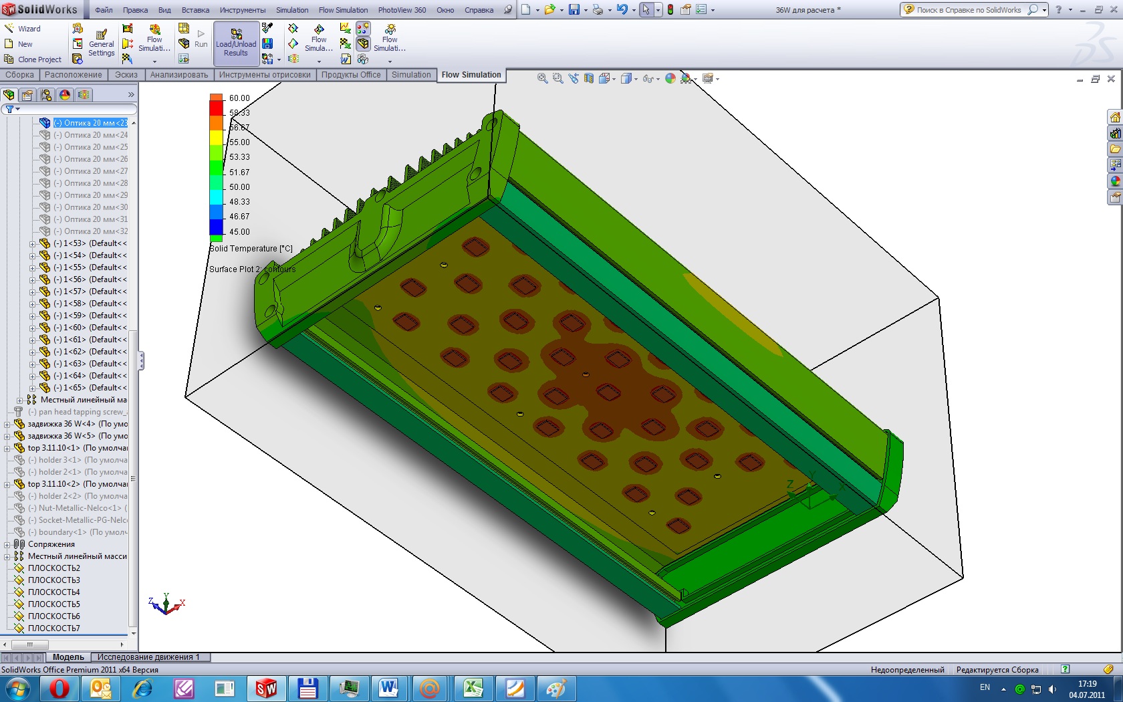Open the Appearances task pane icon
Viewport: 1123px width, 702px height.
1115,181
